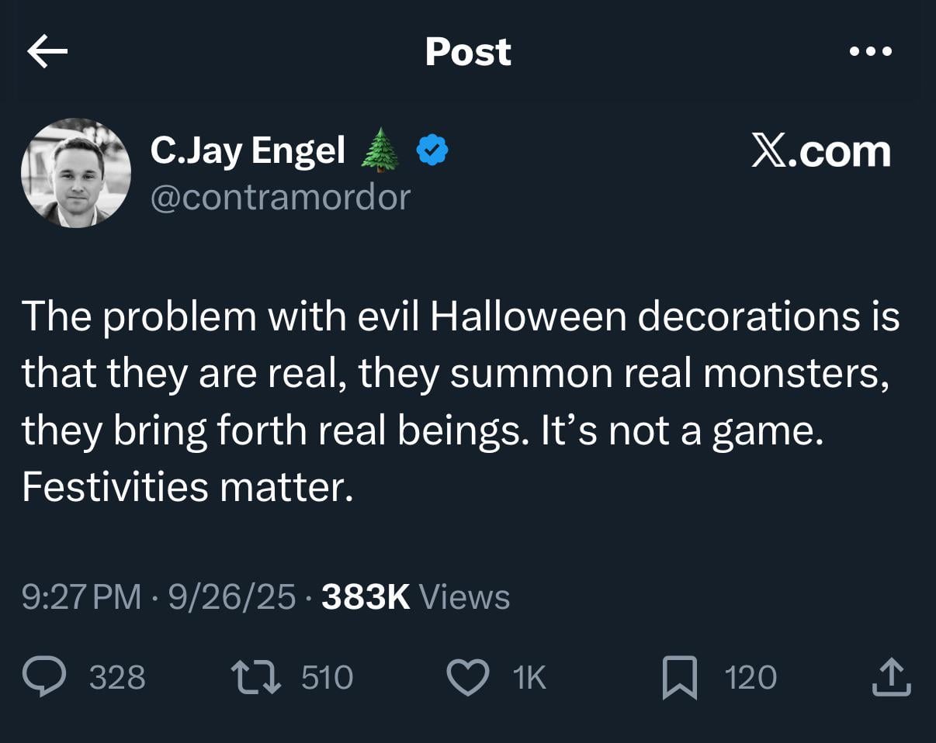This screenshot has width=936, height=743.
Task: Click the evergreen tree emoji beside the name
Action: [380, 150]
